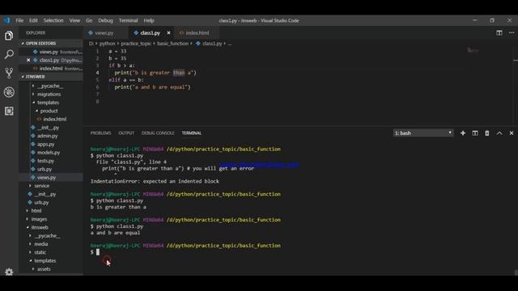The width and height of the screenshot is (518, 291).
Task: Click the VS Code logo icon
Action: [x=7, y=20]
